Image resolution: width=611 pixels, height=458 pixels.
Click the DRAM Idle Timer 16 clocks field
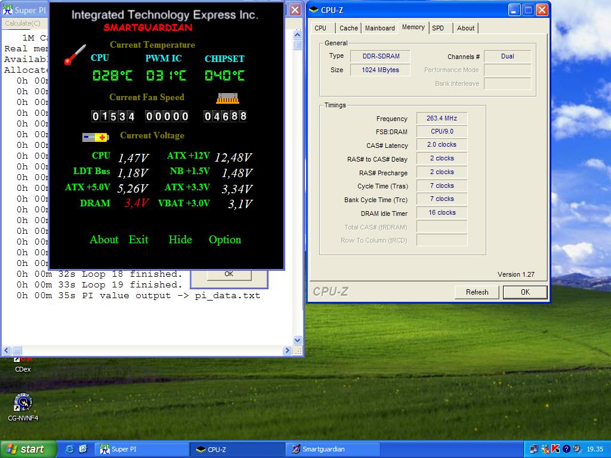click(442, 212)
